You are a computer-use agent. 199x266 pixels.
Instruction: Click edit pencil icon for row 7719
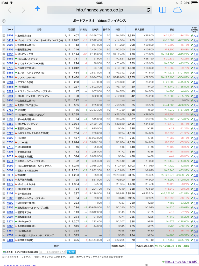192,147
